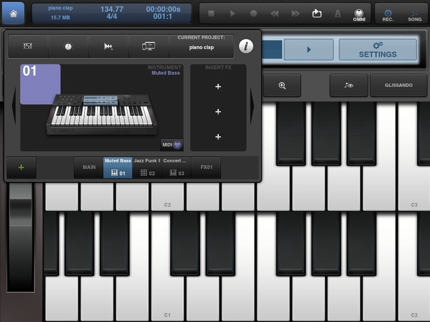Hit the round record button

tap(254, 13)
